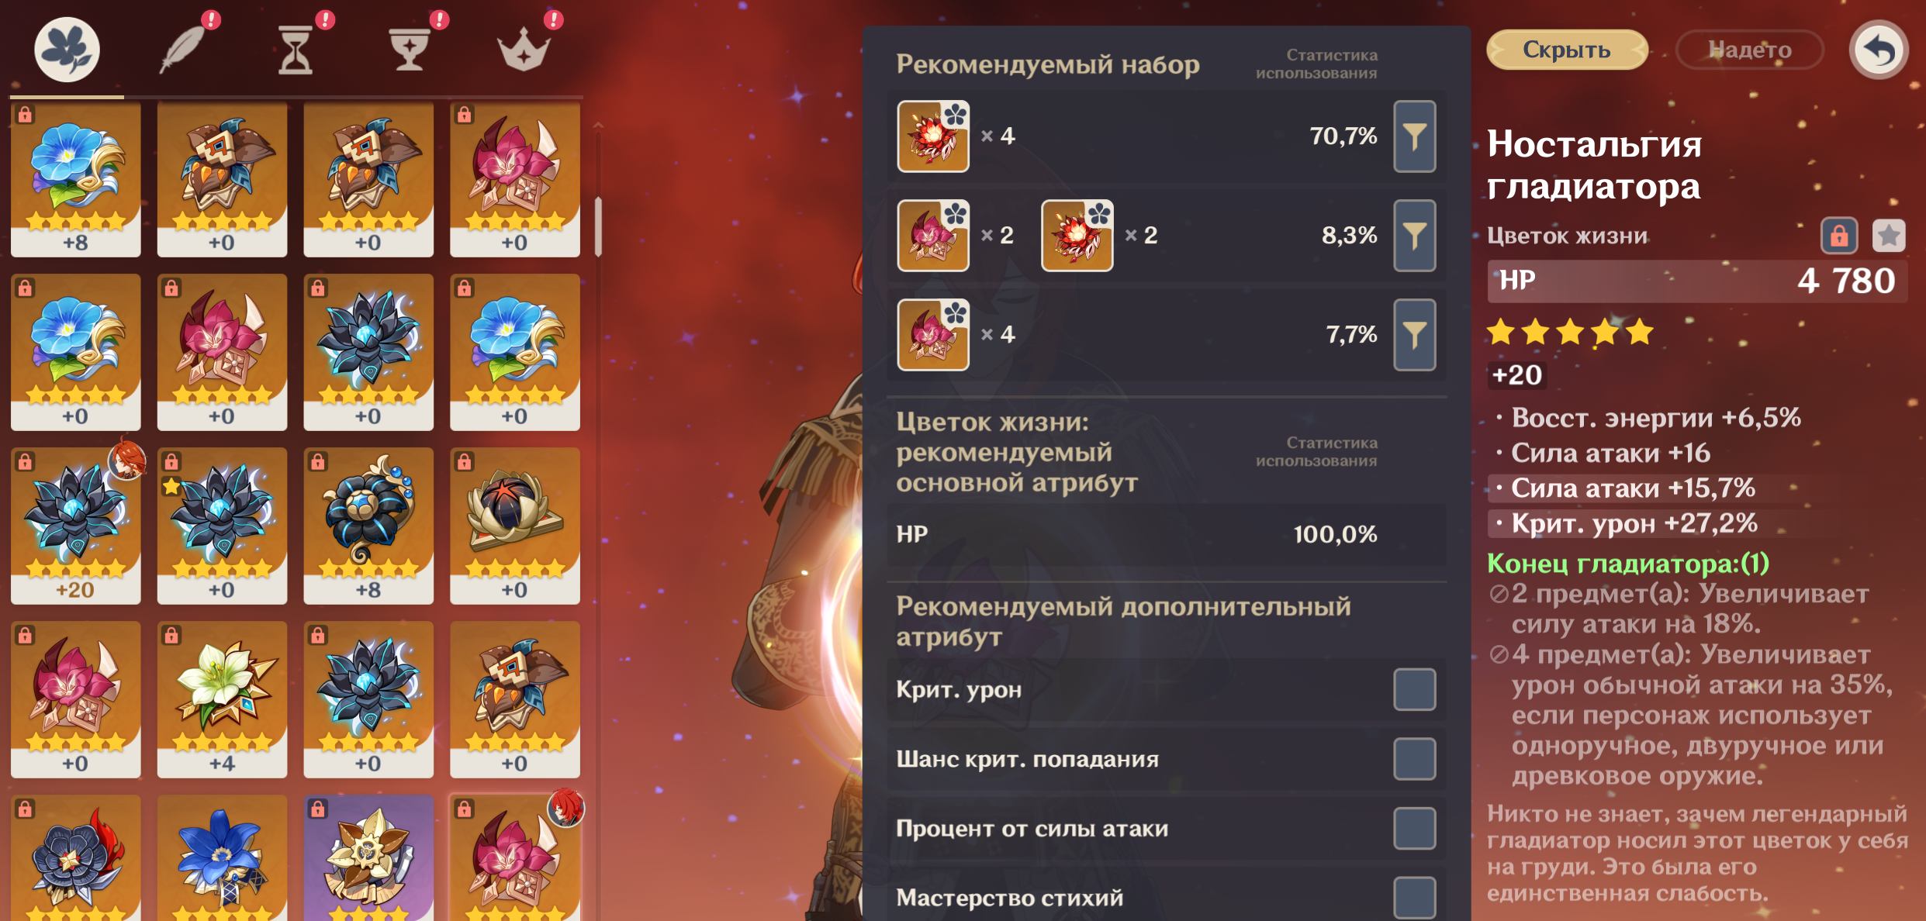Toggle the Мастерство стихий checkbox
This screenshot has width=1926, height=921.
(1414, 897)
